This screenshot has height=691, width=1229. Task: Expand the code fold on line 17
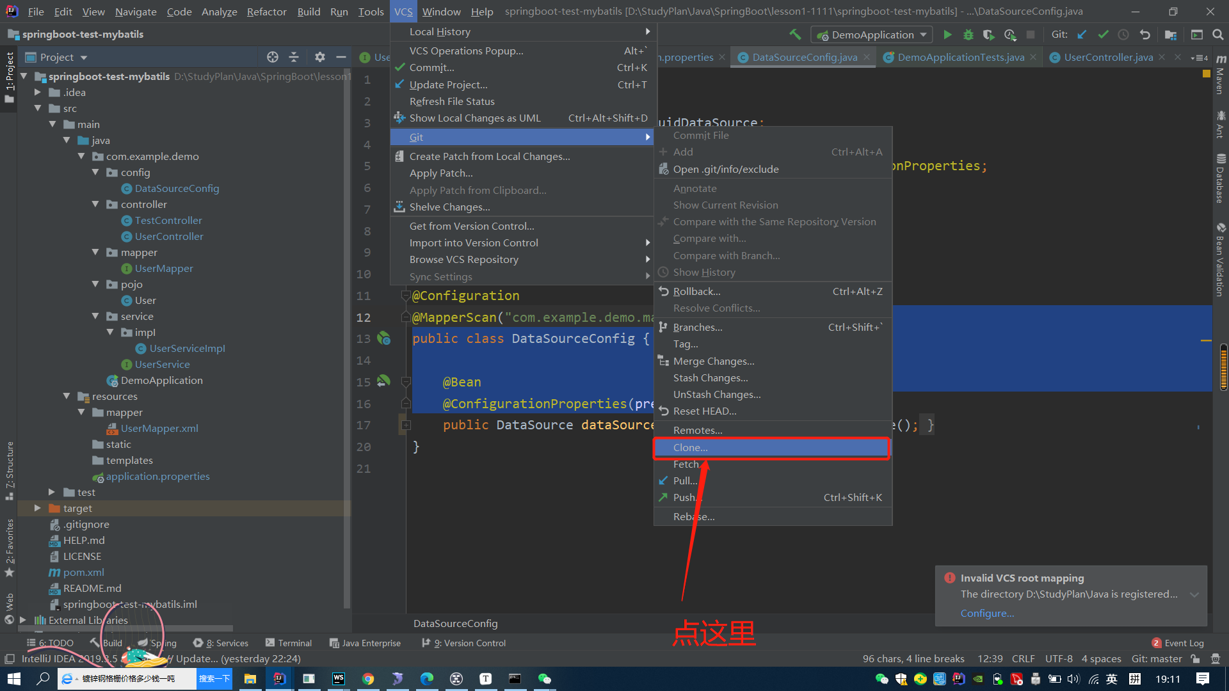[x=406, y=425]
